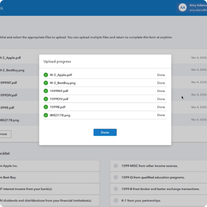This screenshot has height=207, width=207.
Task: Click Done status of 1099DIV.pdf row
Action: tap(161, 99)
